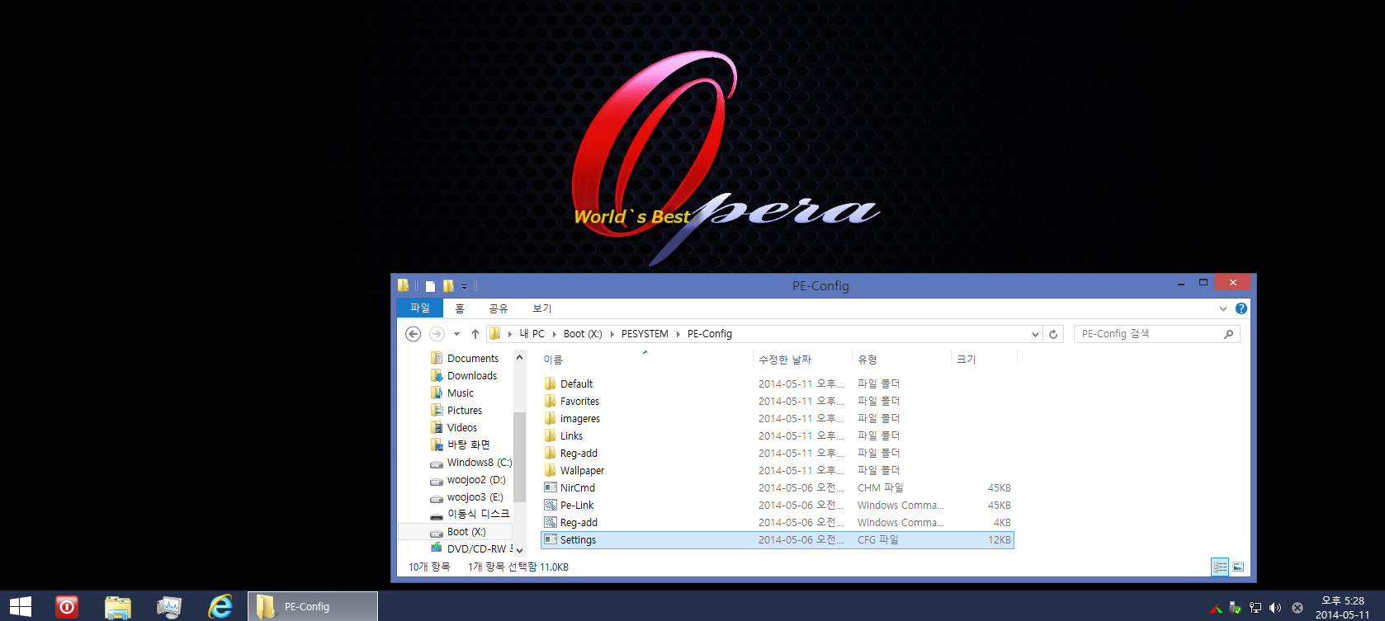Open the 파일 ribbon tab

[420, 308]
